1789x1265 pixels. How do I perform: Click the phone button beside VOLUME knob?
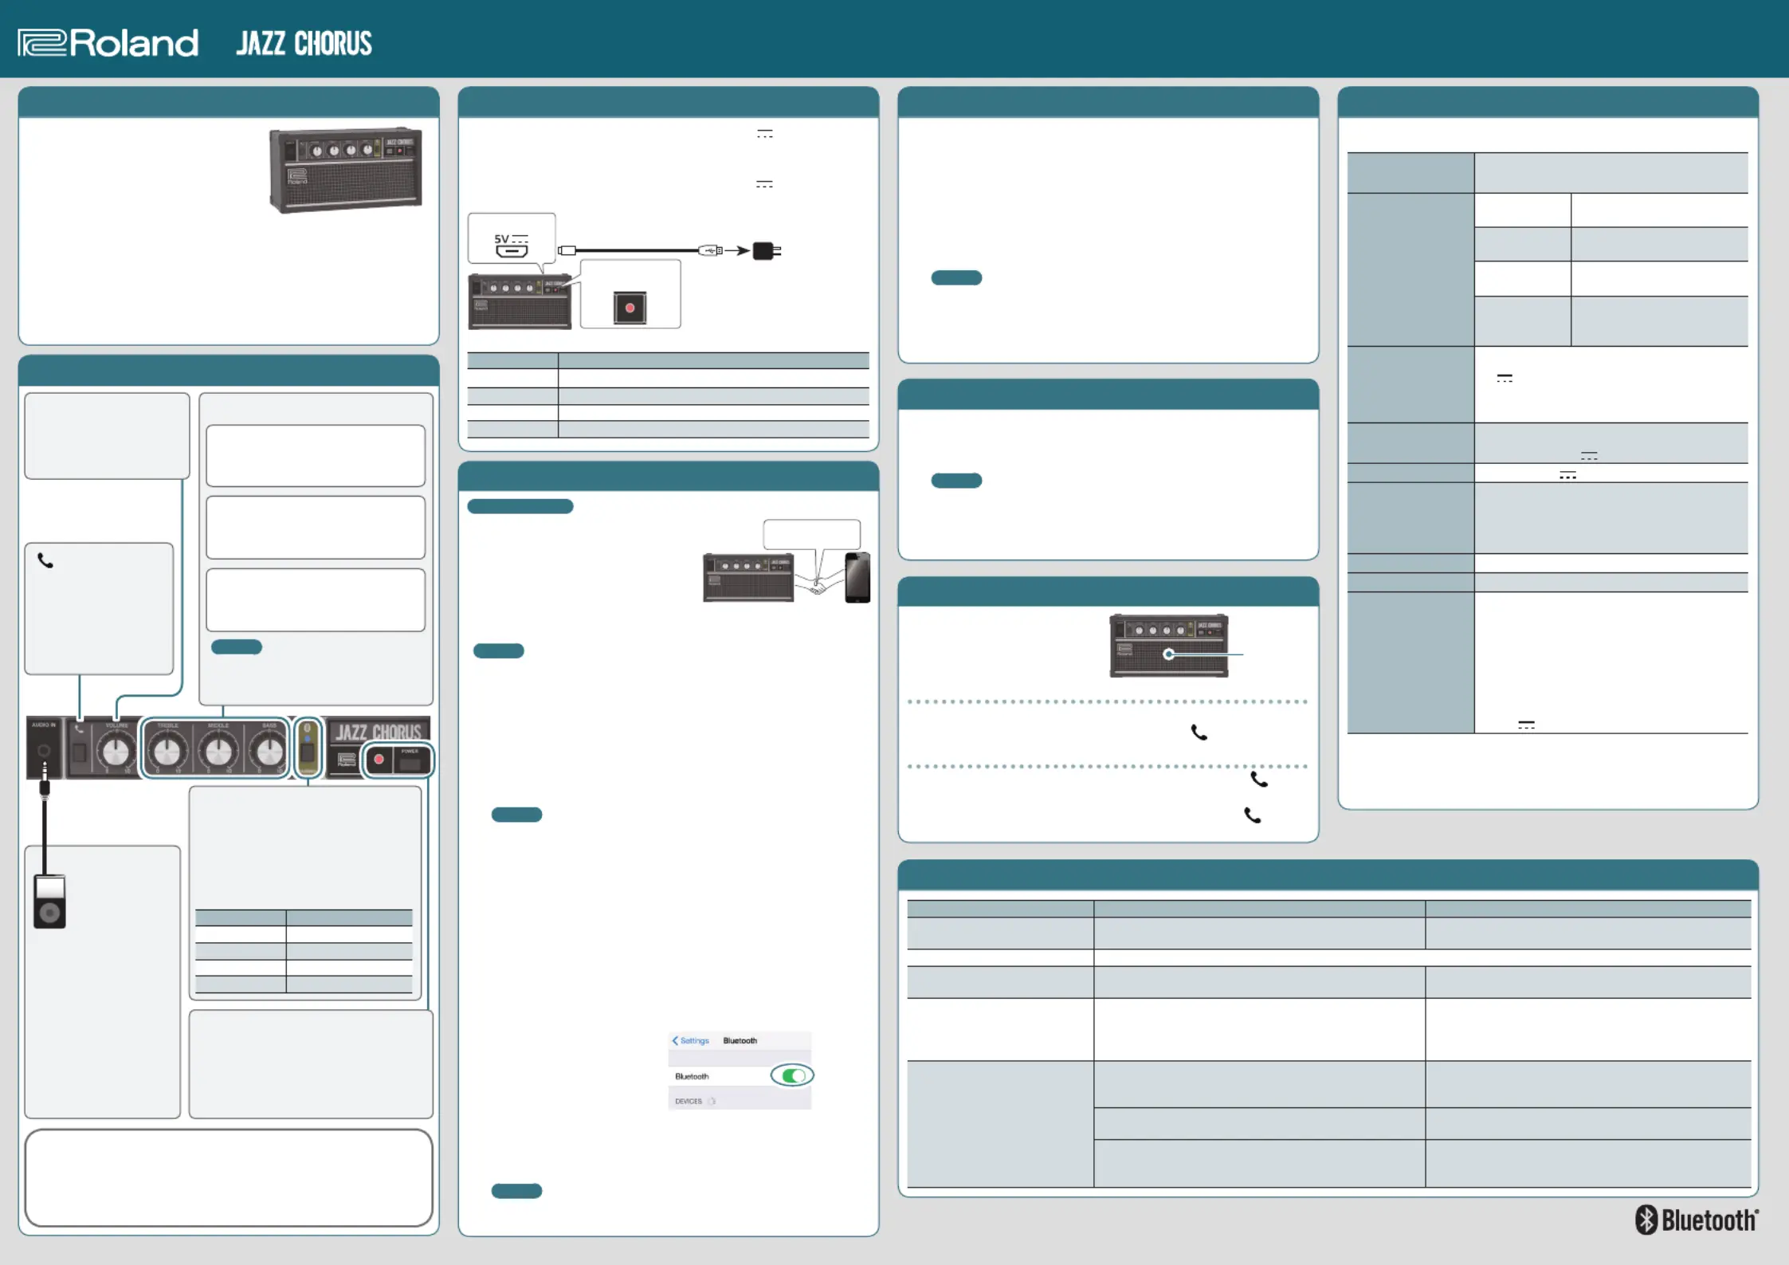pyautogui.click(x=79, y=752)
